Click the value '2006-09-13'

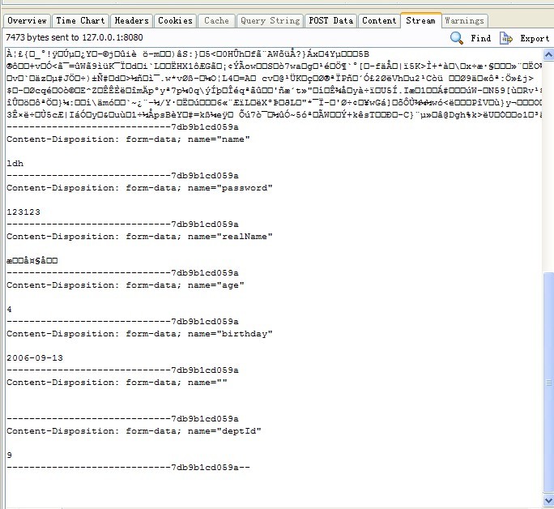35,358
